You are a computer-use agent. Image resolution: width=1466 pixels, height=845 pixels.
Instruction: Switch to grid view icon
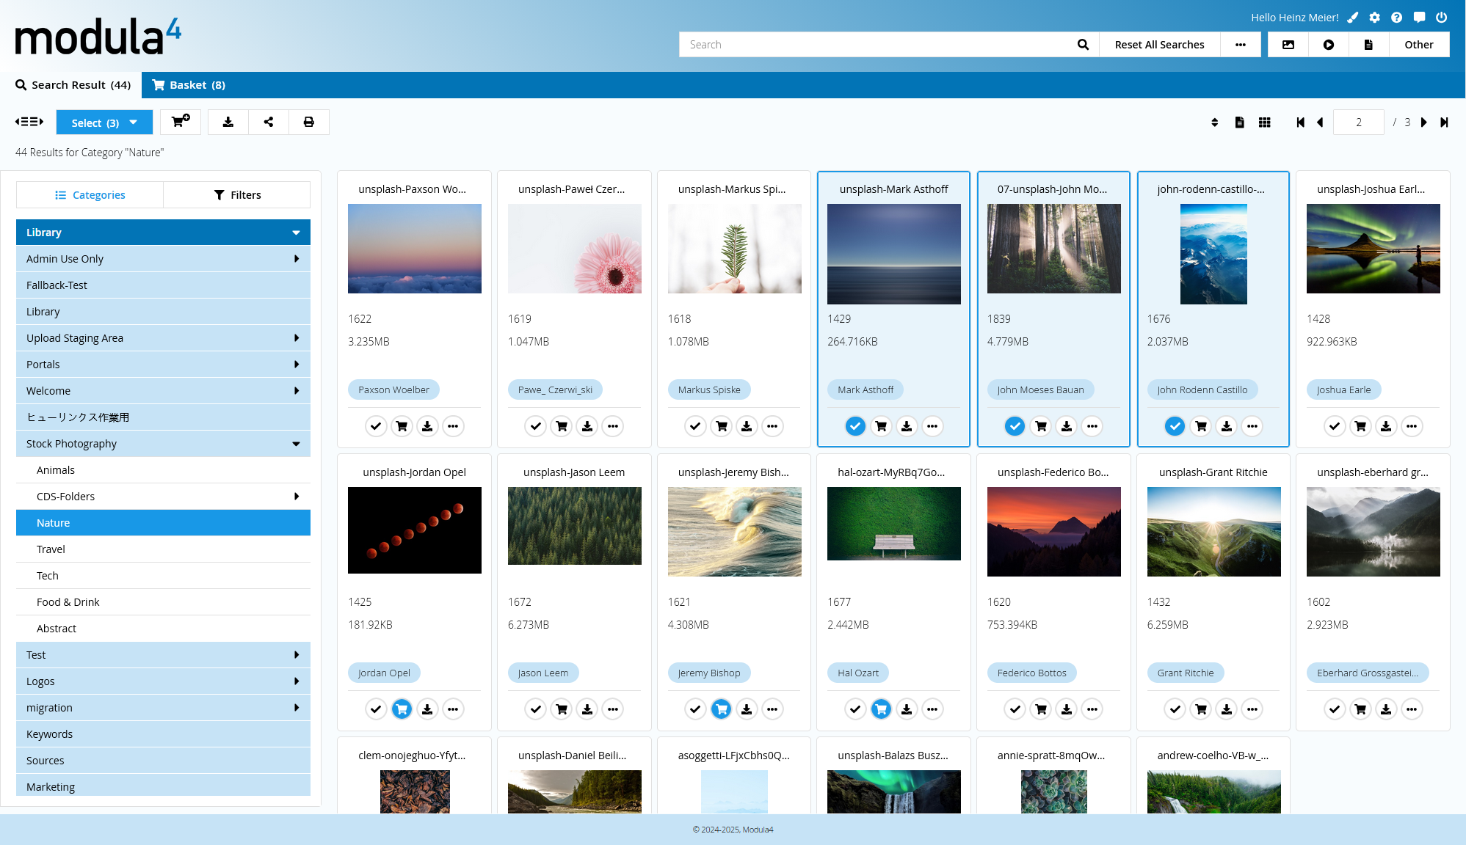pyautogui.click(x=1264, y=122)
